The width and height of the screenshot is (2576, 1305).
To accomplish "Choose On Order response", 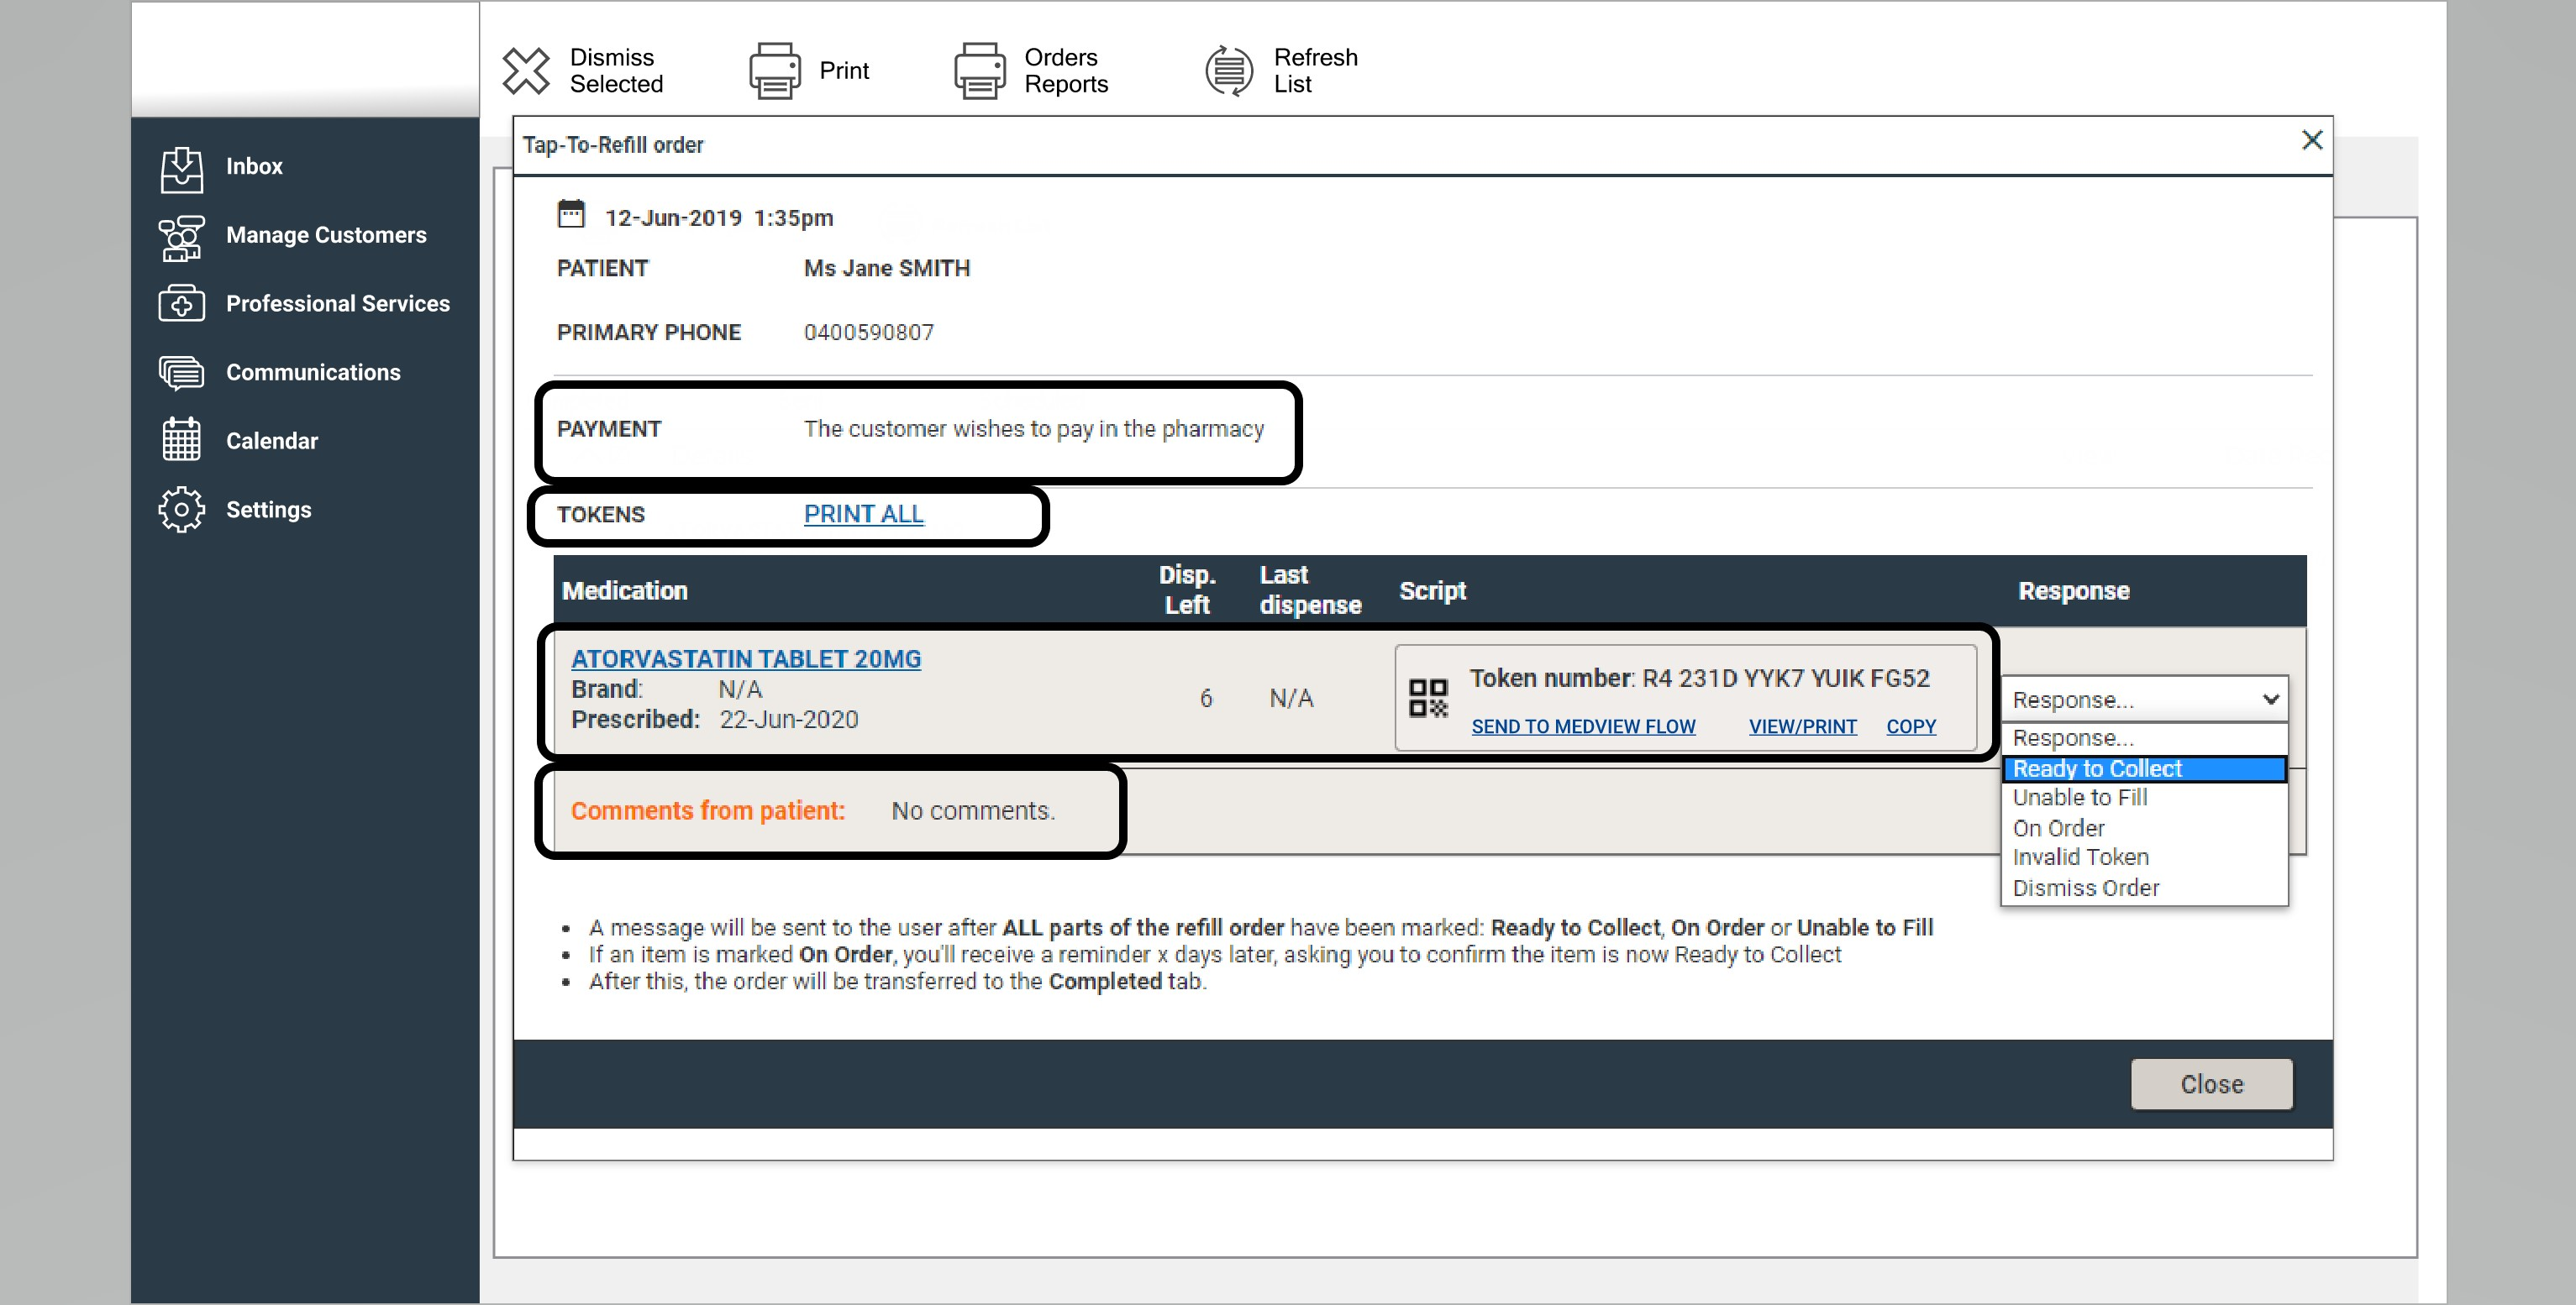I will point(2144,828).
